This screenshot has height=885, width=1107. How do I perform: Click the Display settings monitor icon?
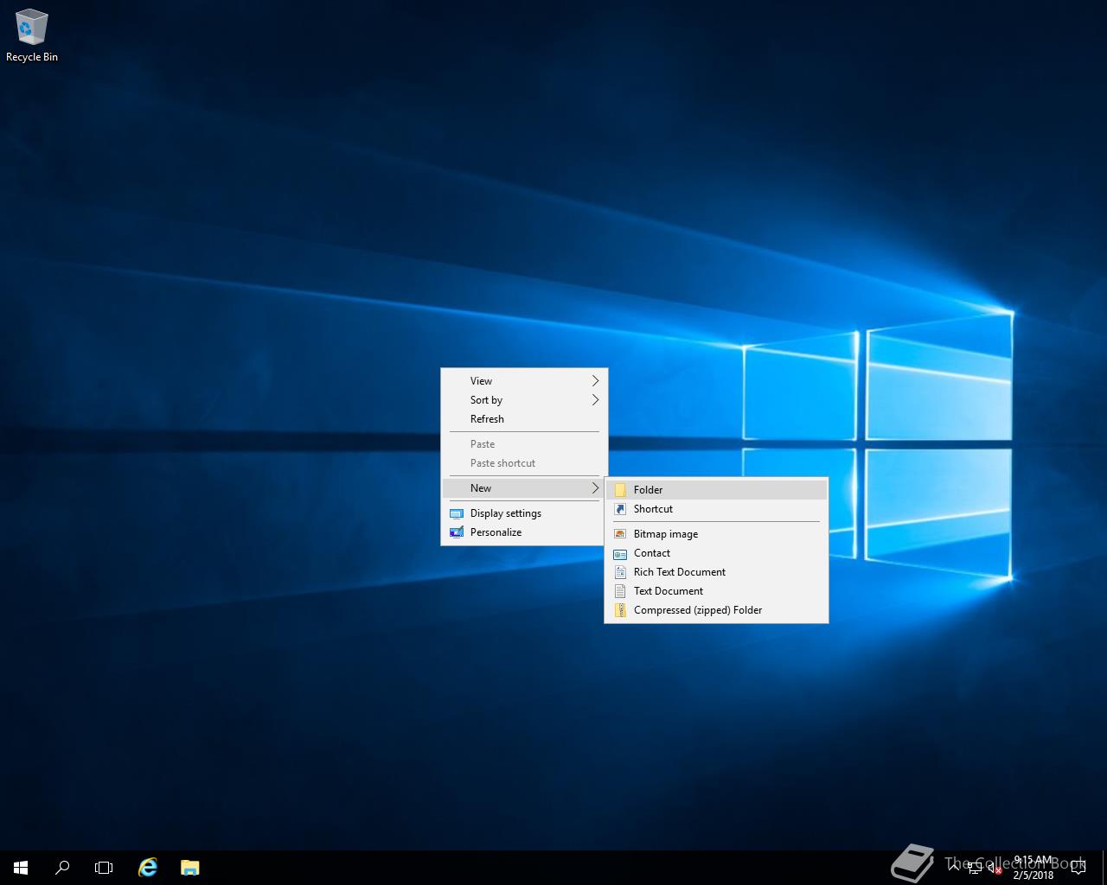pyautogui.click(x=457, y=513)
